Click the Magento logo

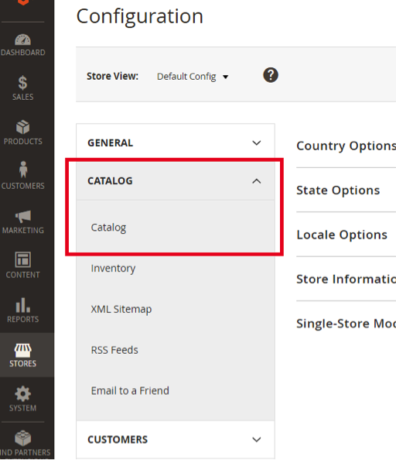(x=23, y=2)
